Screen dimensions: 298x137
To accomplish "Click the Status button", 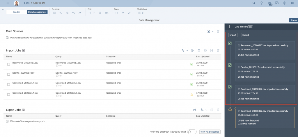I will (x=293, y=20).
